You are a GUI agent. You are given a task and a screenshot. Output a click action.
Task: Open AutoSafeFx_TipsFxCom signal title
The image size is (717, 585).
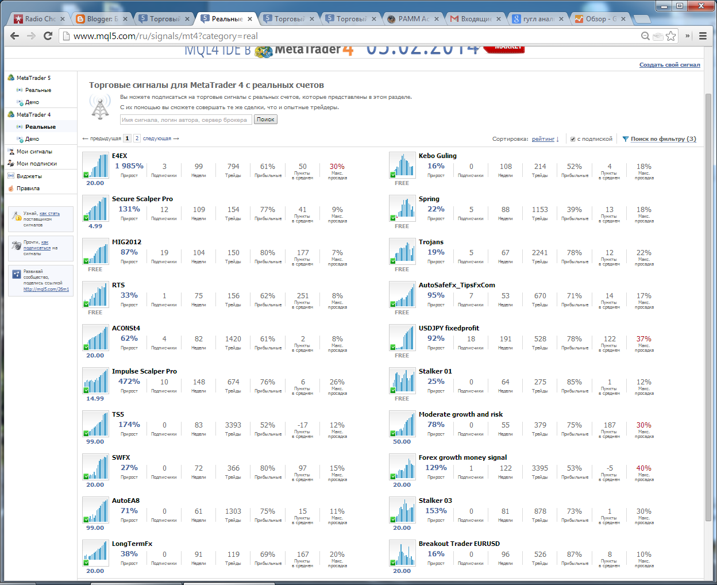point(457,285)
